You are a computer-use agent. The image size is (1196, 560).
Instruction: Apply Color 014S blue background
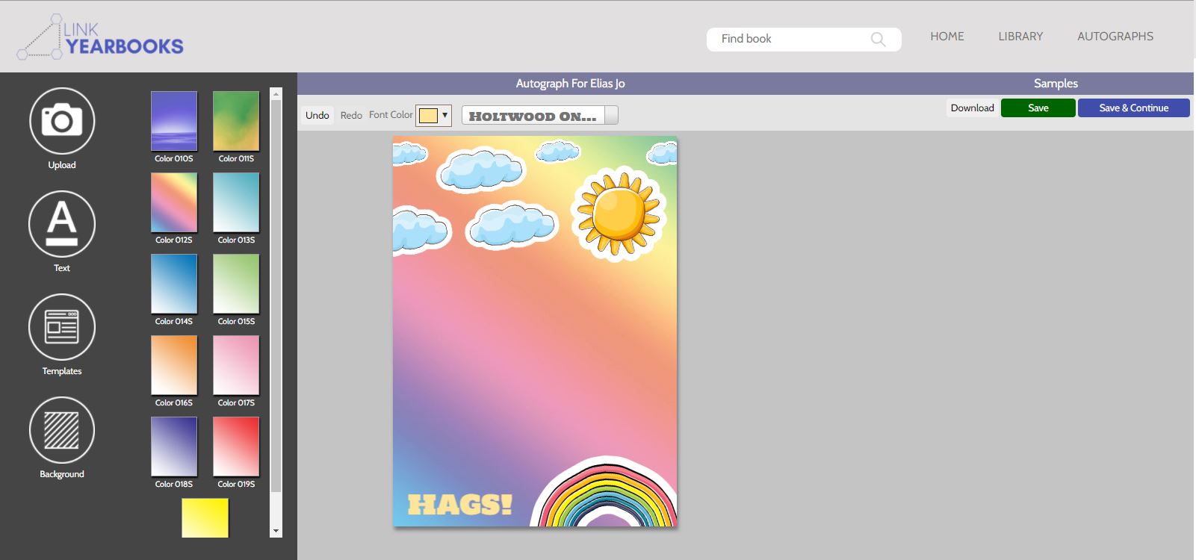point(174,284)
